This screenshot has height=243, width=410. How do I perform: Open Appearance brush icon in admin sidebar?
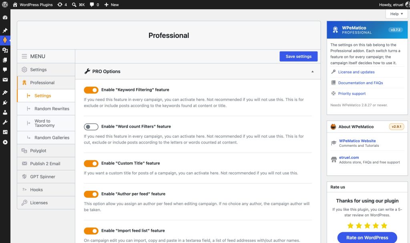pos(5,93)
